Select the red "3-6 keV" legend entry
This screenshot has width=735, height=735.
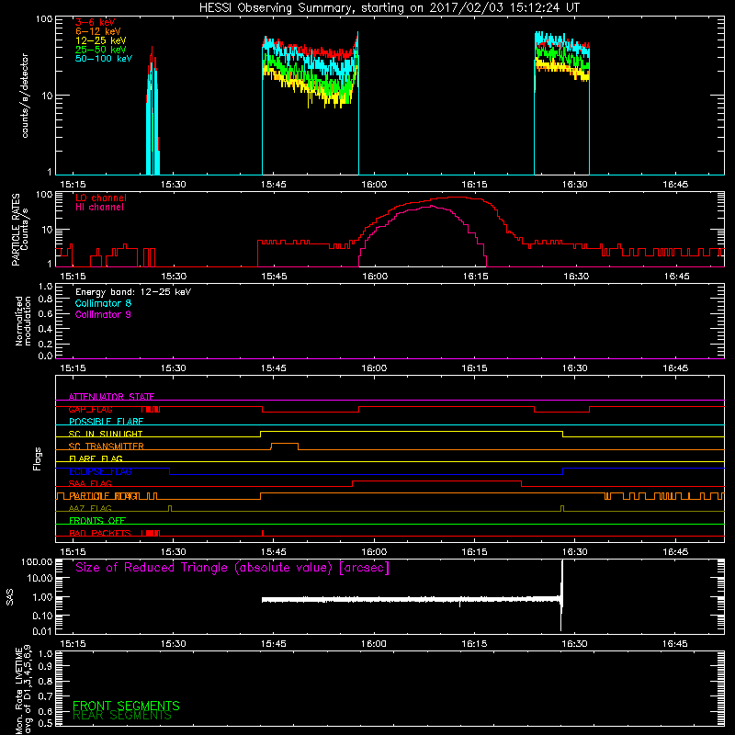point(95,22)
